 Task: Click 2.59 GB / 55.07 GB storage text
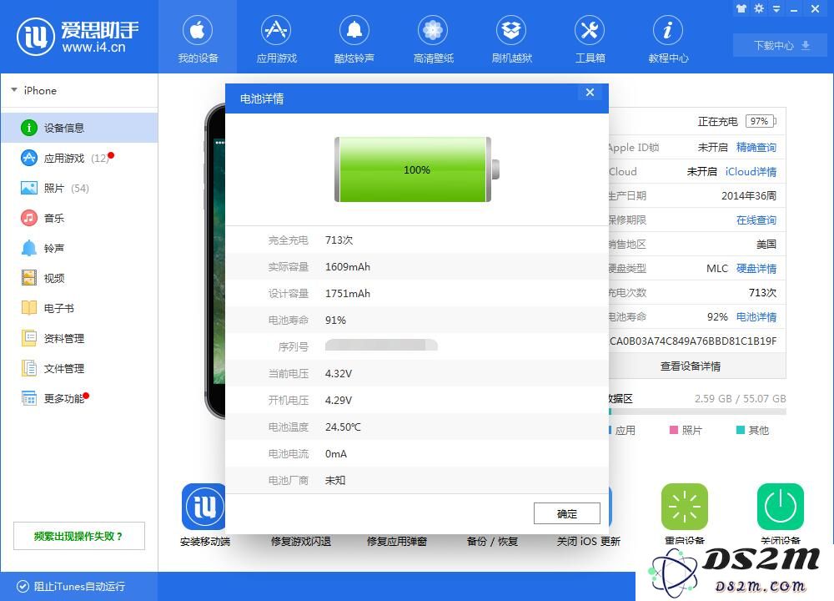[x=740, y=399]
